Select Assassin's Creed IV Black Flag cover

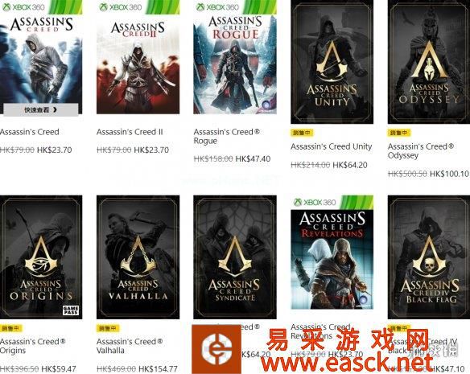click(429, 257)
